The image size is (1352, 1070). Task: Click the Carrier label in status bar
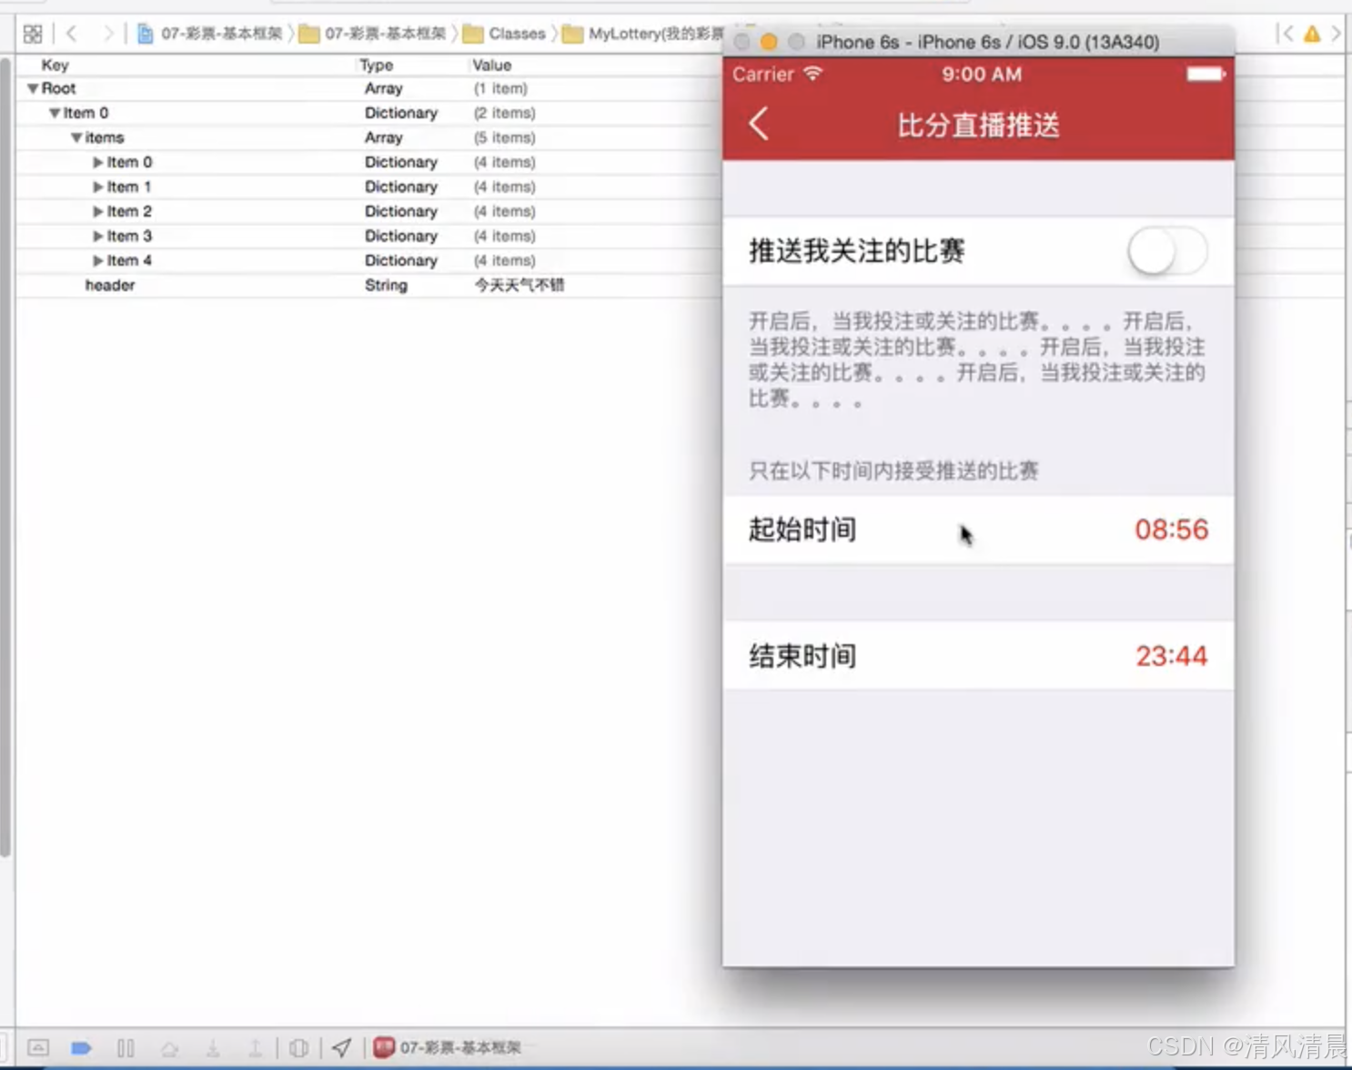[763, 75]
